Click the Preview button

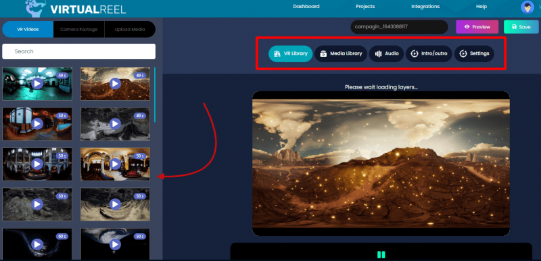[477, 27]
